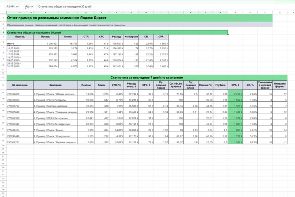Click the 'Ср. позиция показа' header cell

(161, 85)
